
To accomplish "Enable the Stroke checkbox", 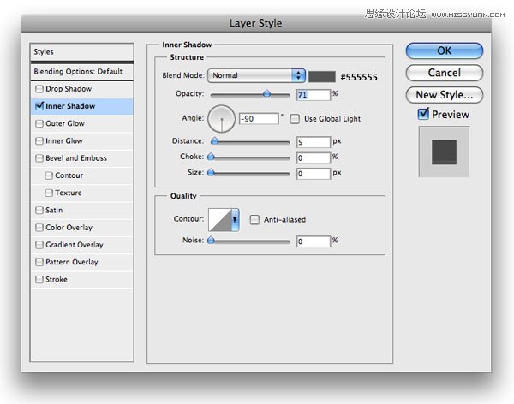I will [39, 280].
